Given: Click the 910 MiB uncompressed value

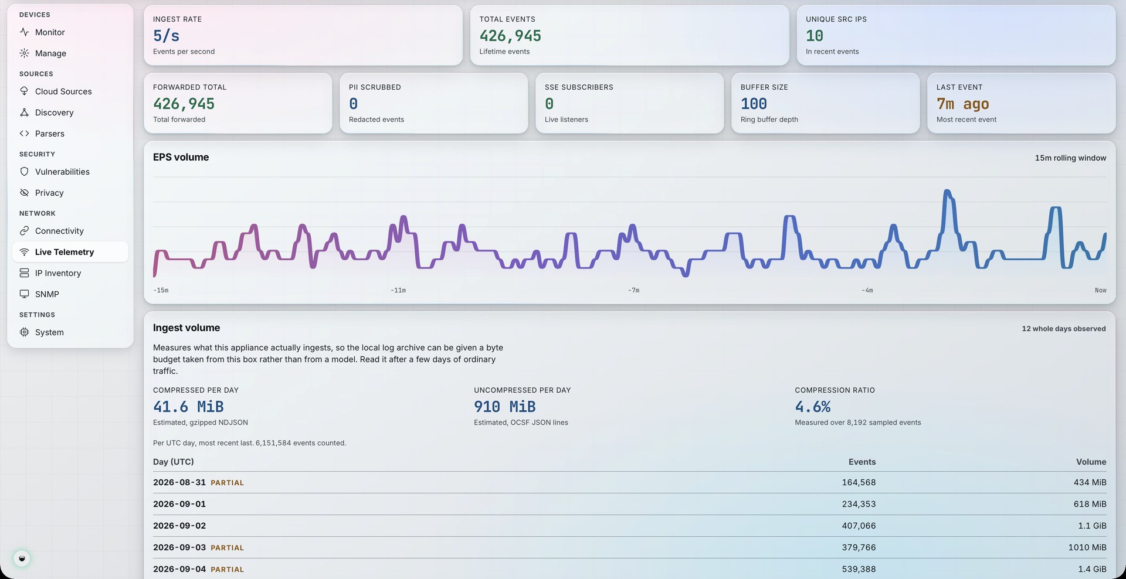Looking at the screenshot, I should tap(505, 407).
